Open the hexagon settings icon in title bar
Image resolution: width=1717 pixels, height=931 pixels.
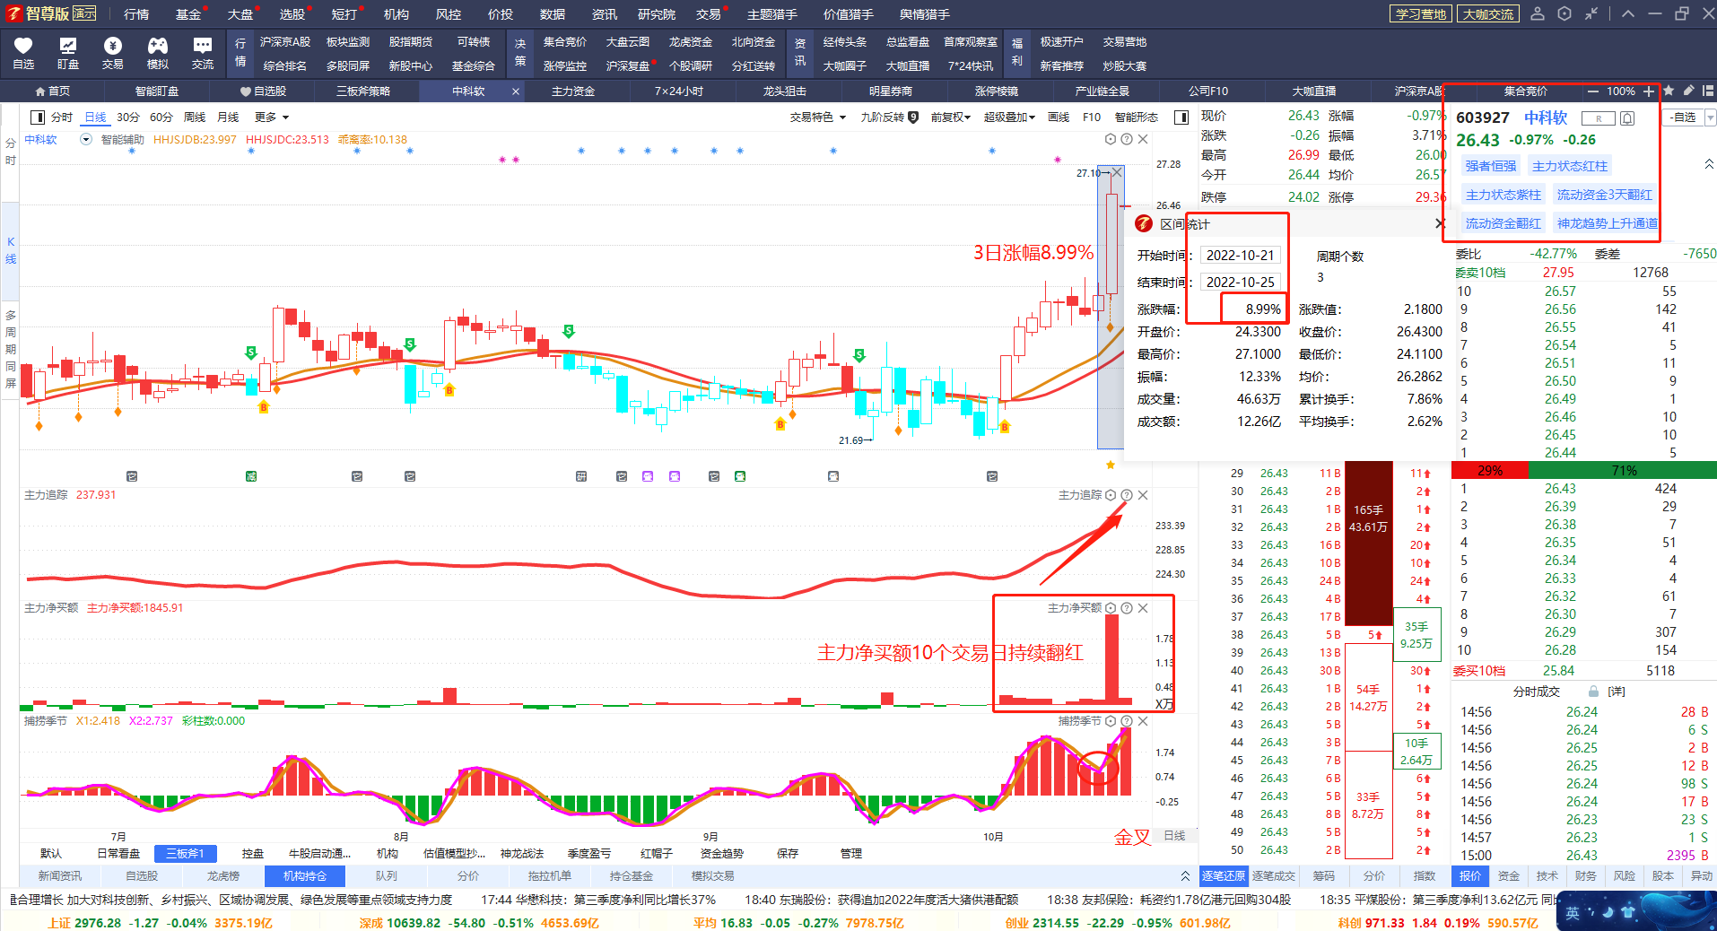[1564, 13]
